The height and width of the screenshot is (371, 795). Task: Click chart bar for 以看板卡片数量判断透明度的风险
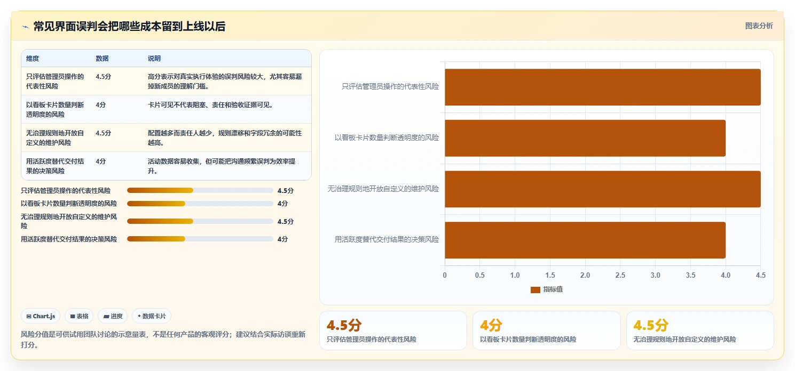(585, 138)
